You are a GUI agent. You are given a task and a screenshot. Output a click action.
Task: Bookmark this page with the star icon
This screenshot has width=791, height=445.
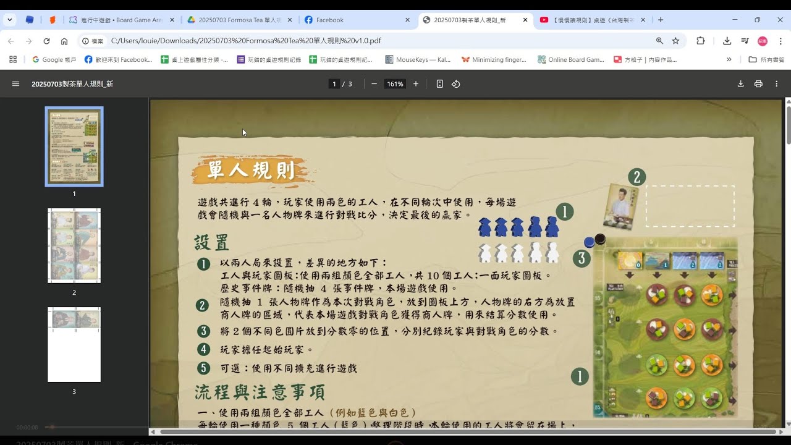point(675,41)
